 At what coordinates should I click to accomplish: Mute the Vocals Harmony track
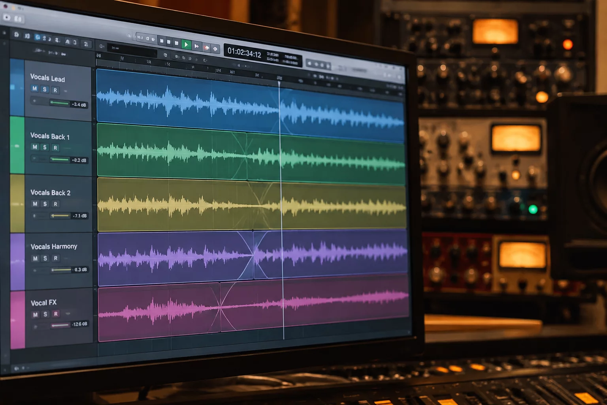click(35, 258)
